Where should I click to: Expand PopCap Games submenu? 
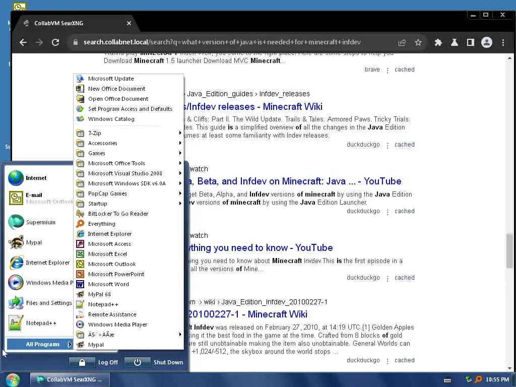tap(128, 193)
